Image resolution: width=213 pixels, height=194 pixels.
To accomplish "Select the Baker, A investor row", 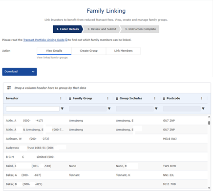I will pos(106,175).
